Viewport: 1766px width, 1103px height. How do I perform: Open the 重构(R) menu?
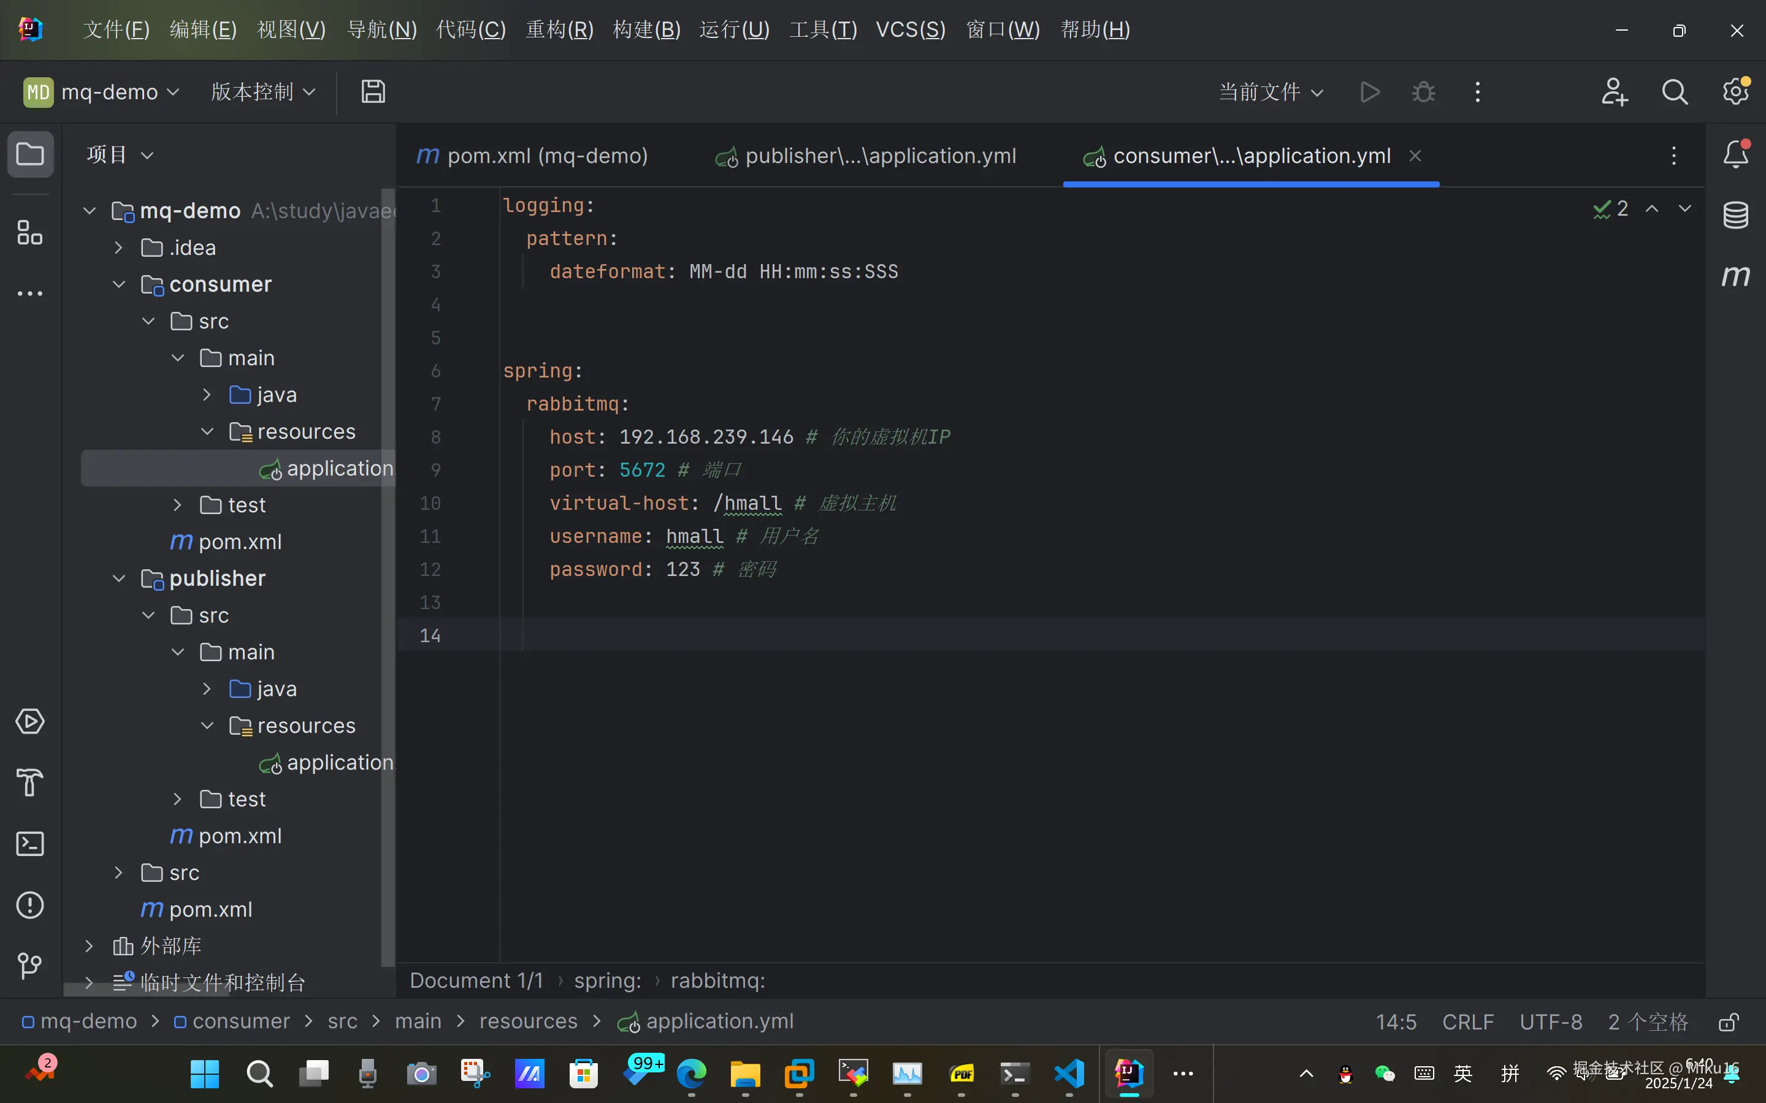[x=559, y=30]
